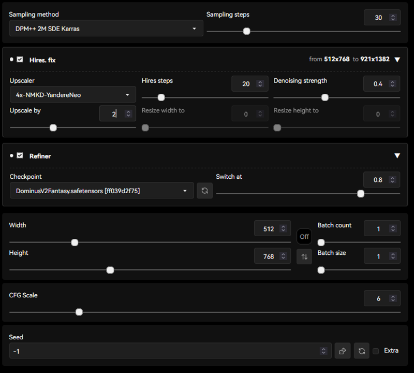Click the Hires steps number field
The width and height of the screenshot is (414, 373).
(245, 83)
